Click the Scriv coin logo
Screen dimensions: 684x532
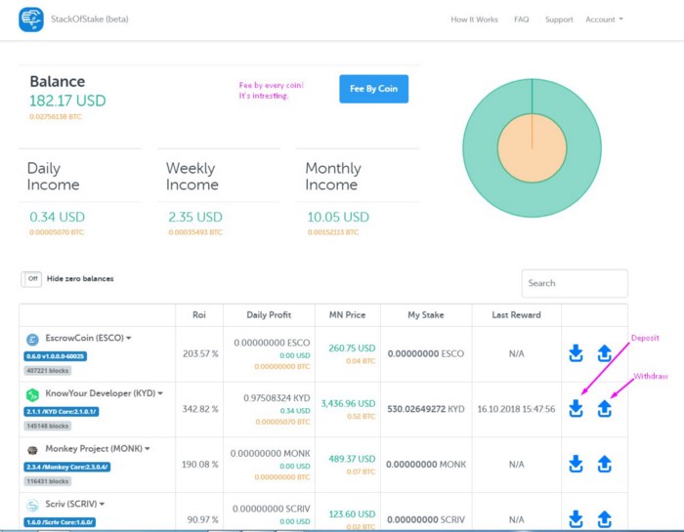tap(32, 506)
